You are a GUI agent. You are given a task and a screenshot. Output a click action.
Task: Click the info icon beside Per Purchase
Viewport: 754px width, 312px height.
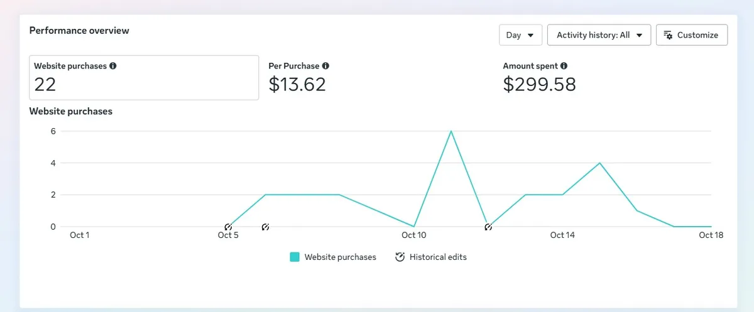pos(325,66)
